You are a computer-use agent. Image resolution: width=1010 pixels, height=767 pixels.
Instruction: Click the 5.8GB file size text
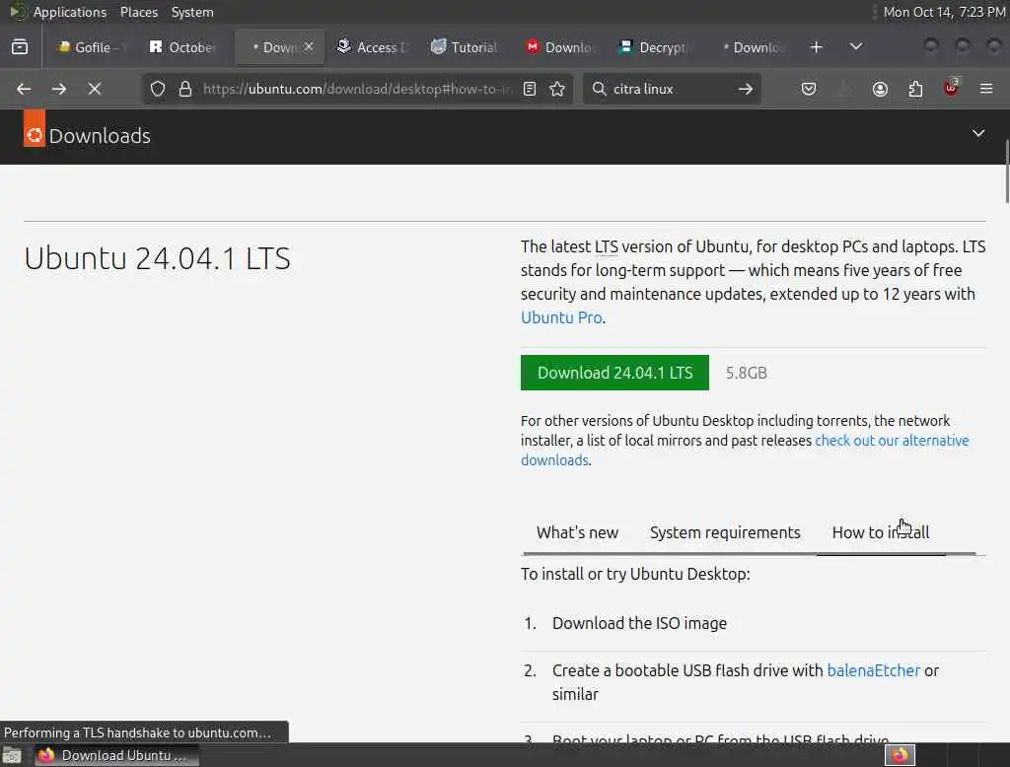click(x=746, y=373)
